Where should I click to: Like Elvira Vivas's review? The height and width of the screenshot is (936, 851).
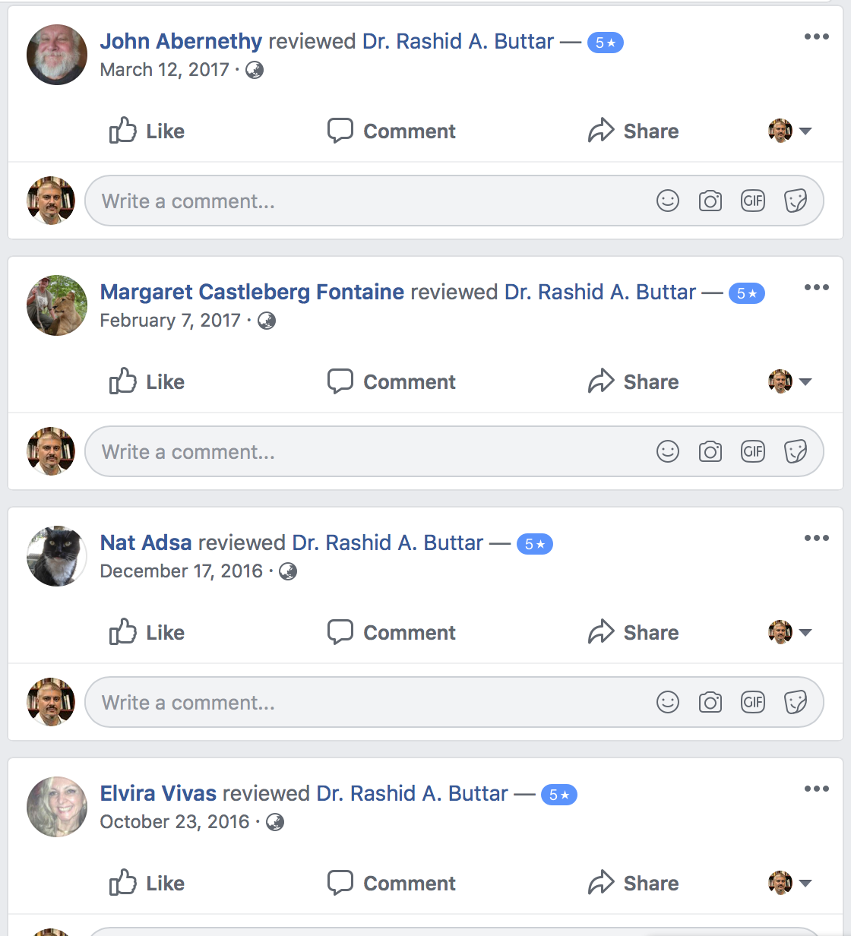pos(147,883)
